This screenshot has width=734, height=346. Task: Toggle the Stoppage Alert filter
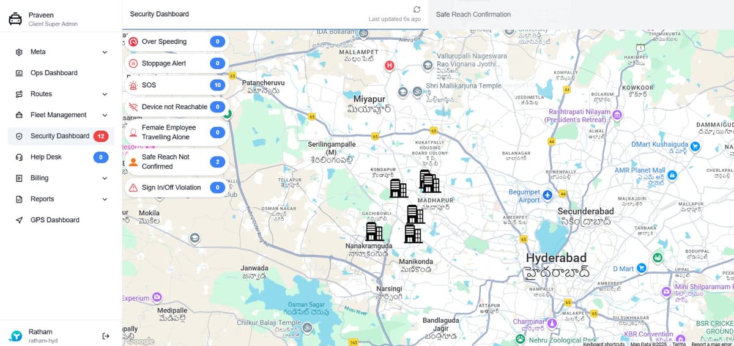tap(176, 64)
